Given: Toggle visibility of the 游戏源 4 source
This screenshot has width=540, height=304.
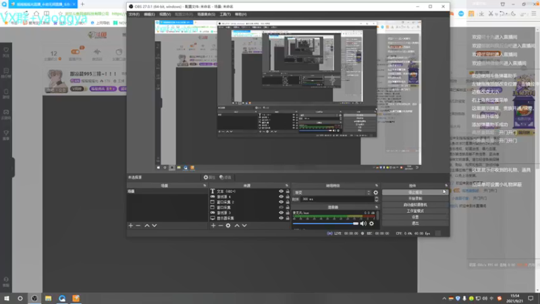Looking at the screenshot, I should point(281,197).
